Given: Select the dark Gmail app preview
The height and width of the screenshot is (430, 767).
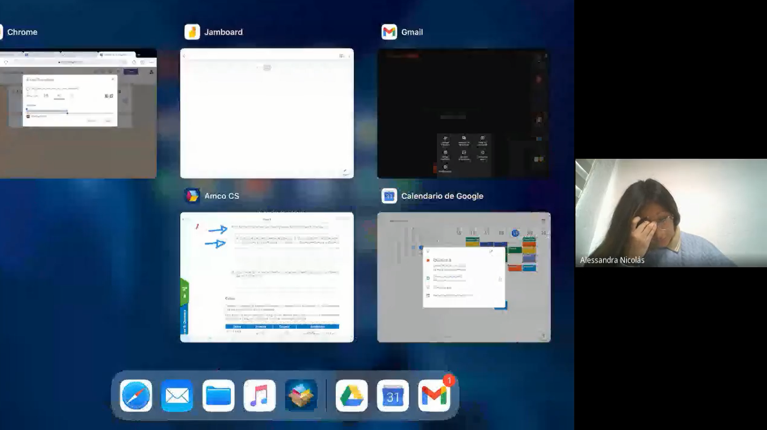Looking at the screenshot, I should 463,113.
